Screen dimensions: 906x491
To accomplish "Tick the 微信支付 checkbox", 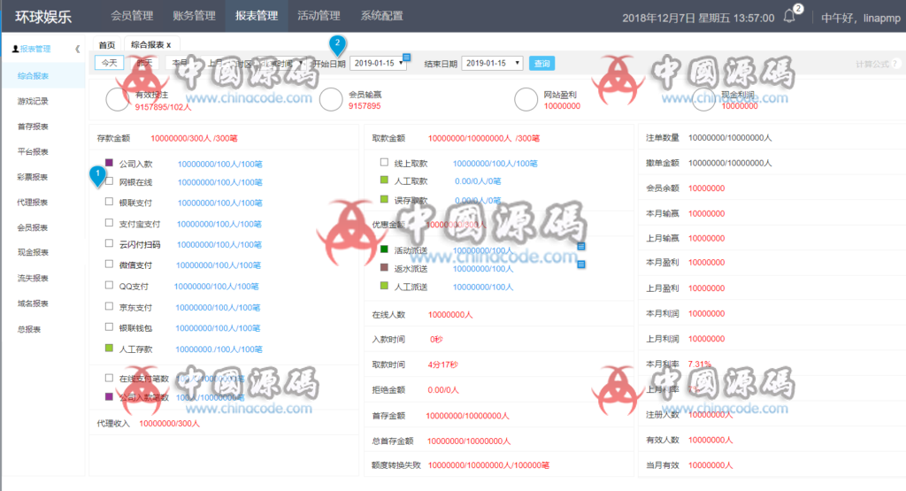I will click(x=109, y=264).
